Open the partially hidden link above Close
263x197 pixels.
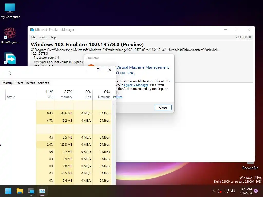119,96
